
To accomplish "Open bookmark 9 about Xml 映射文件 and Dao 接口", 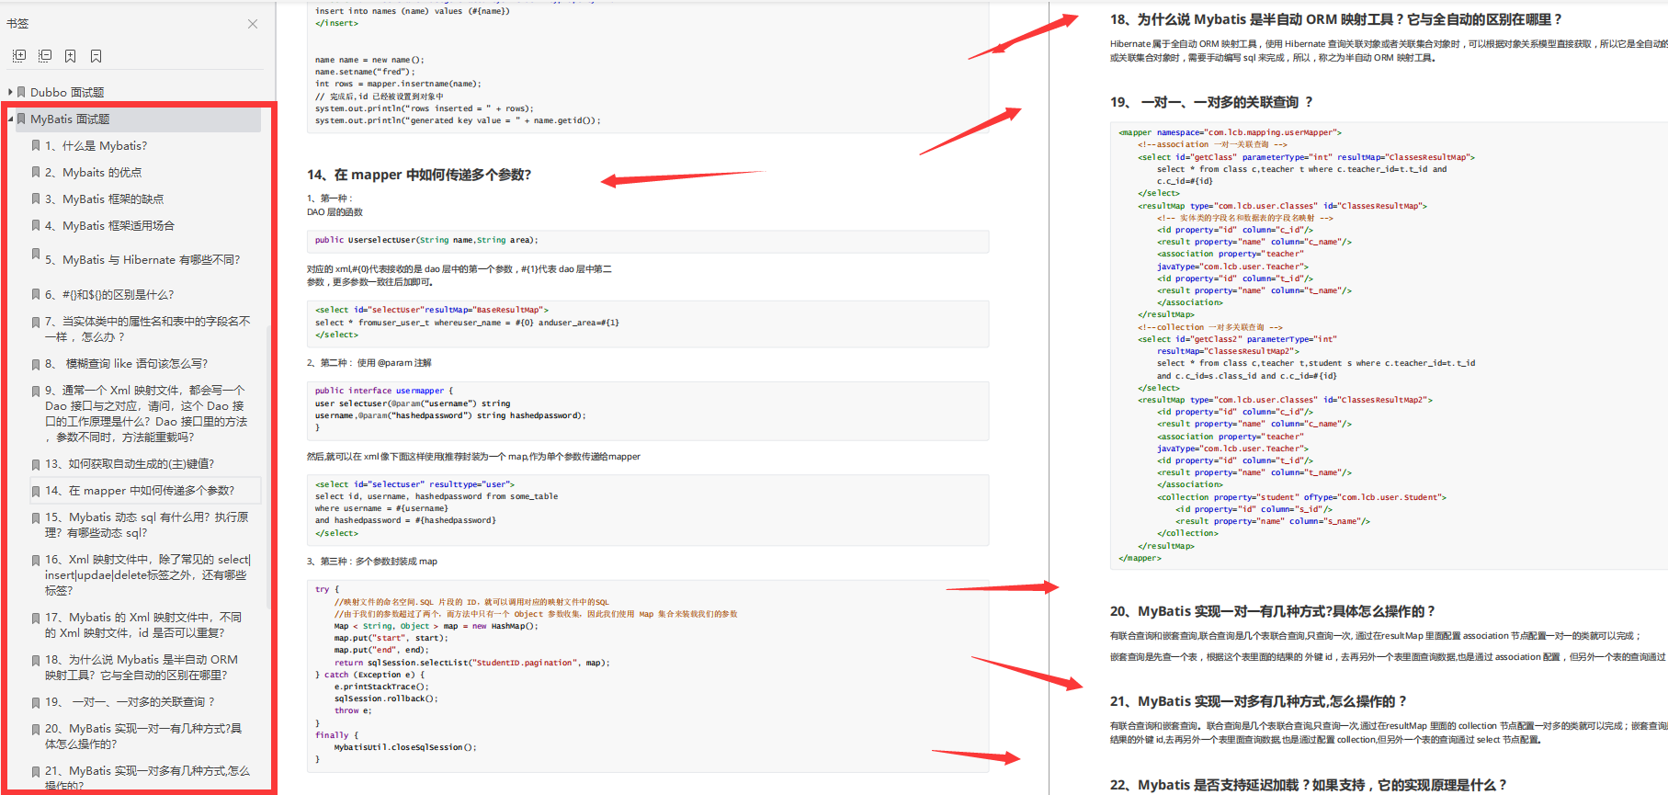I will pos(146,414).
